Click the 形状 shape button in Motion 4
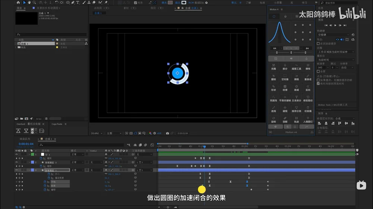This screenshot has height=209, width=373. tap(273, 88)
